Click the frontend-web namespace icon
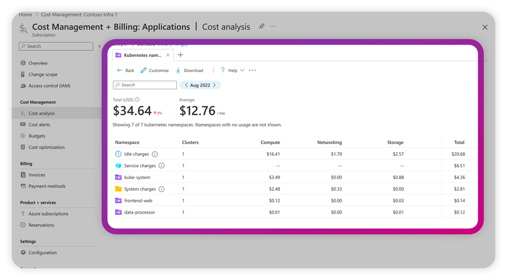The height and width of the screenshot is (280, 507). pos(118,200)
